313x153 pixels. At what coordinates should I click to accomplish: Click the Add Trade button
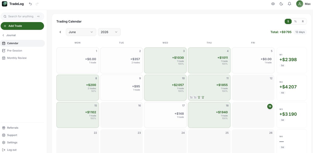22,26
